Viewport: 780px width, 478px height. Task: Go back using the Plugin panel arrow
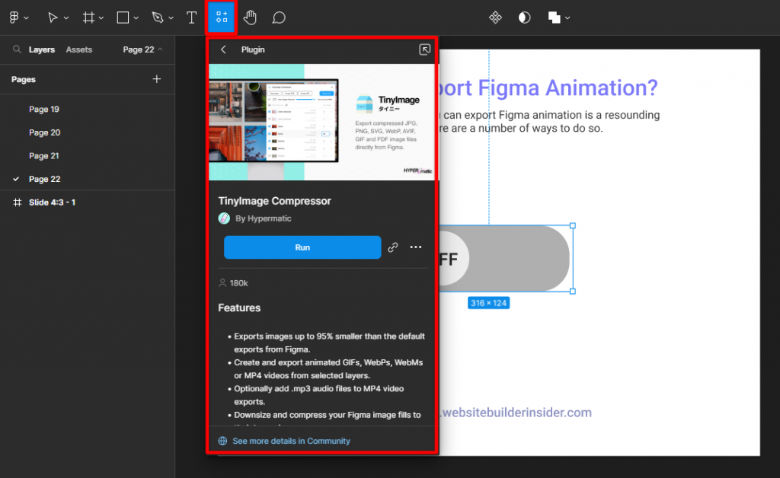click(222, 49)
